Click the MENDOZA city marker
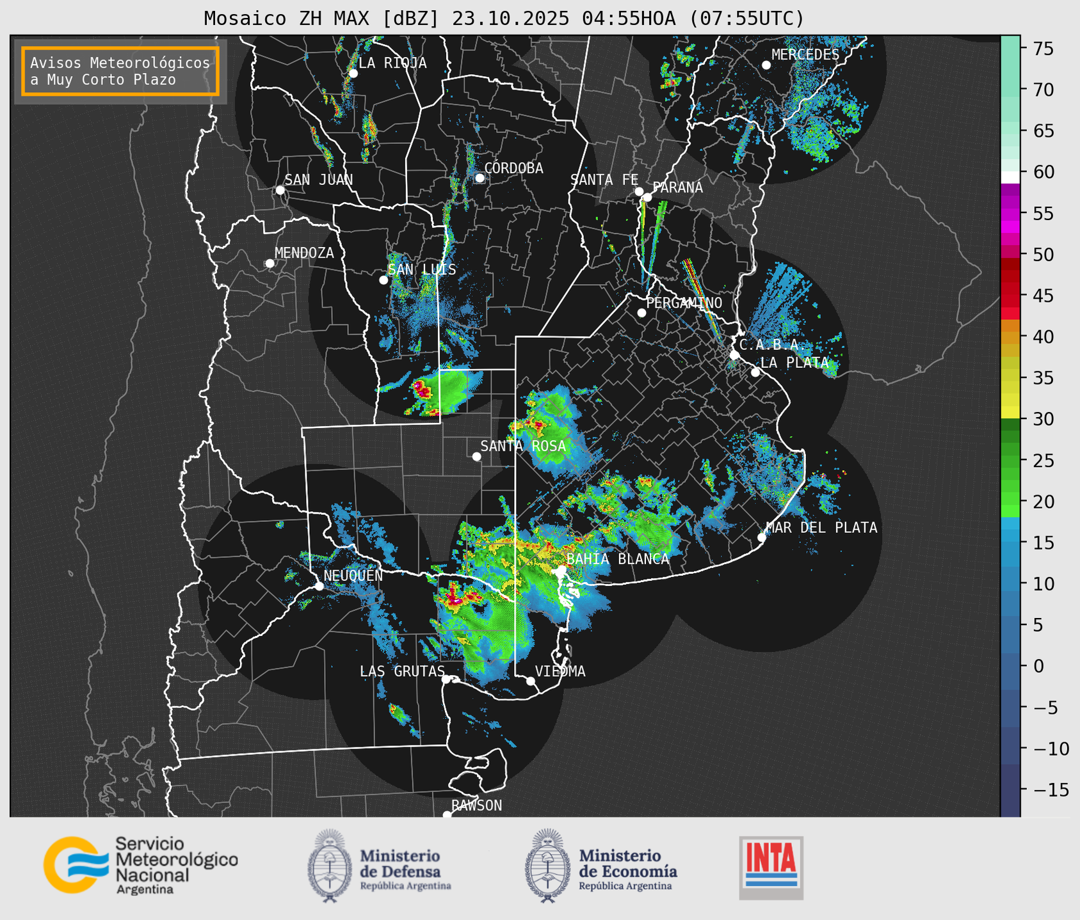Image resolution: width=1080 pixels, height=920 pixels. click(x=270, y=264)
